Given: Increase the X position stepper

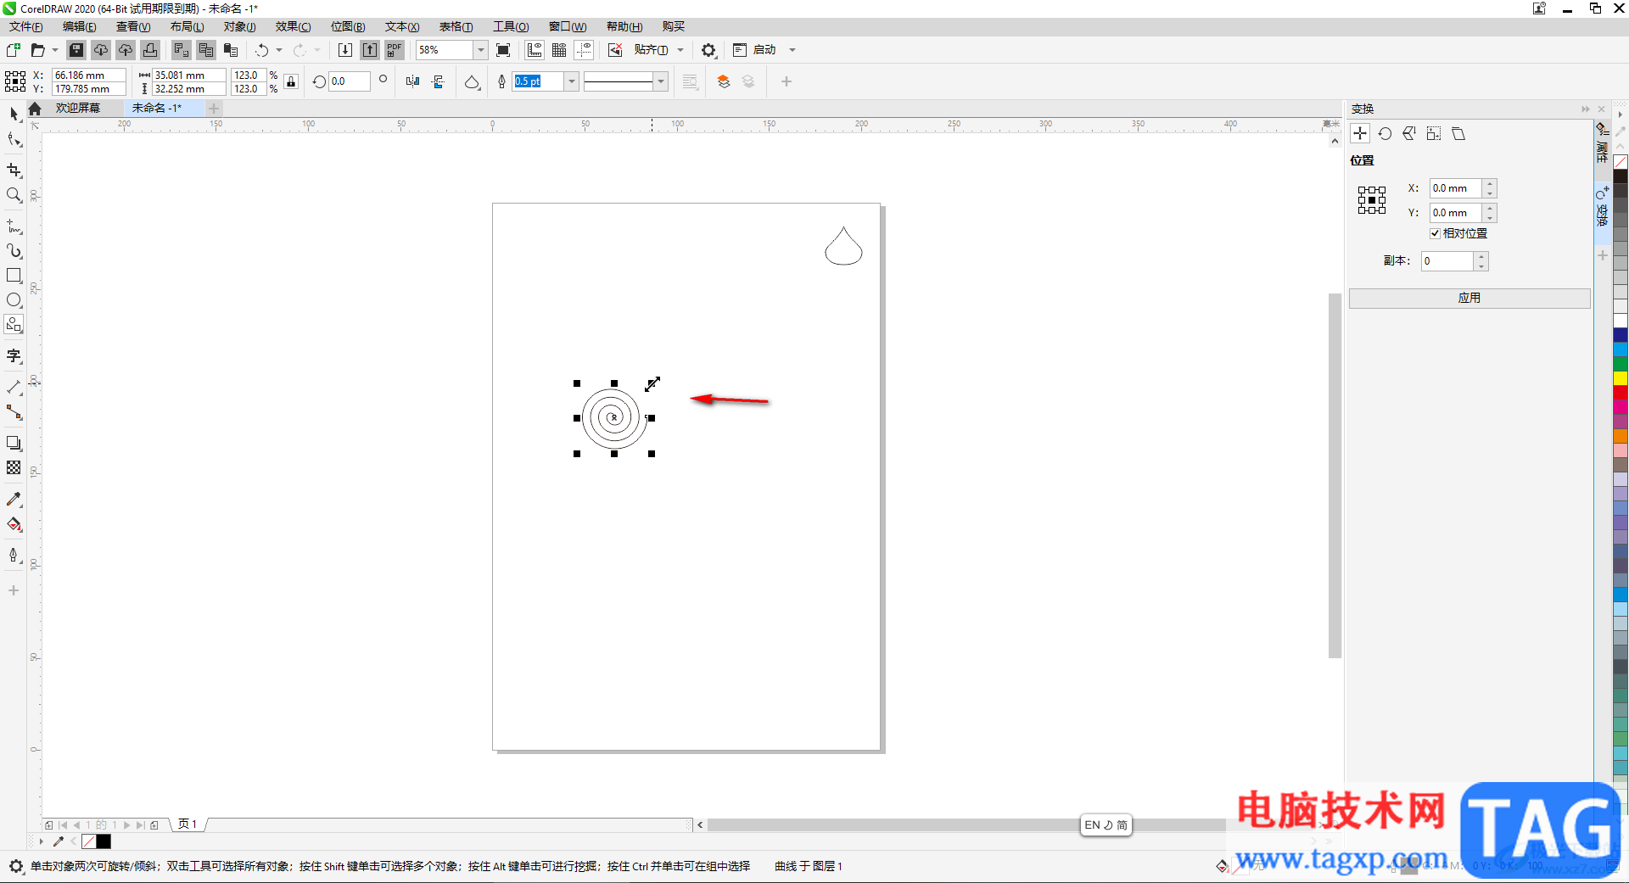Looking at the screenshot, I should [x=1490, y=184].
